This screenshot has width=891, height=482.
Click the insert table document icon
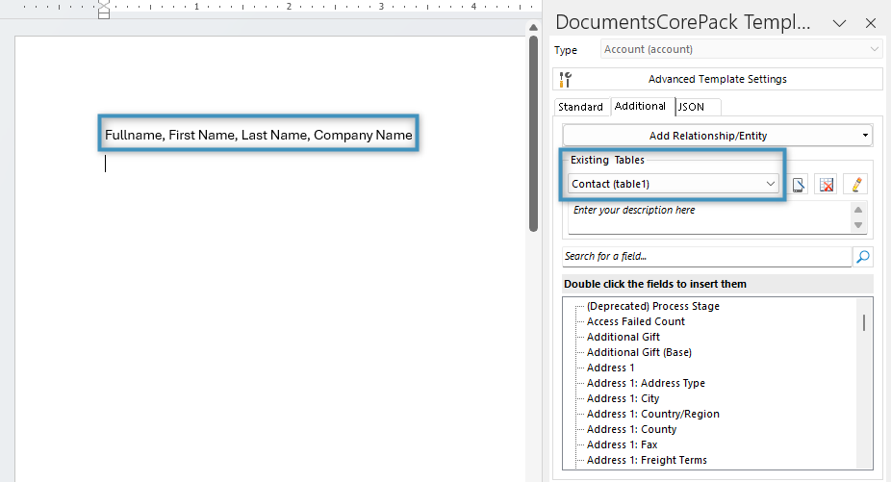coord(799,184)
